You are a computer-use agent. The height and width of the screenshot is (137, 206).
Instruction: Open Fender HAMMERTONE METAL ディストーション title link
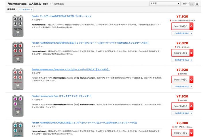61,16
